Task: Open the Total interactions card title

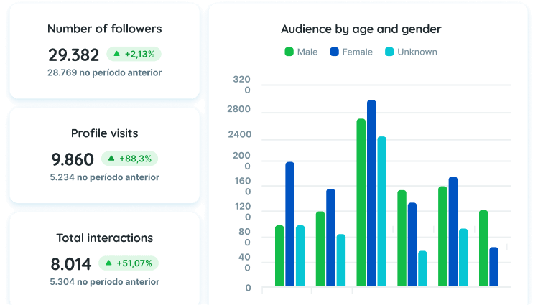Action: [x=105, y=238]
